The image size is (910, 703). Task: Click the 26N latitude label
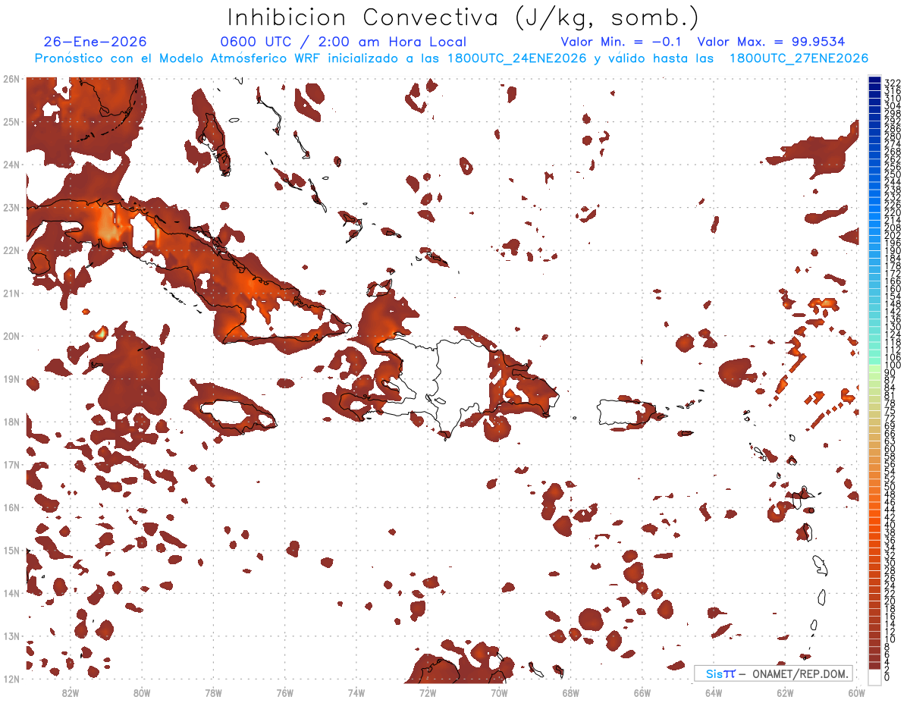[x=11, y=79]
